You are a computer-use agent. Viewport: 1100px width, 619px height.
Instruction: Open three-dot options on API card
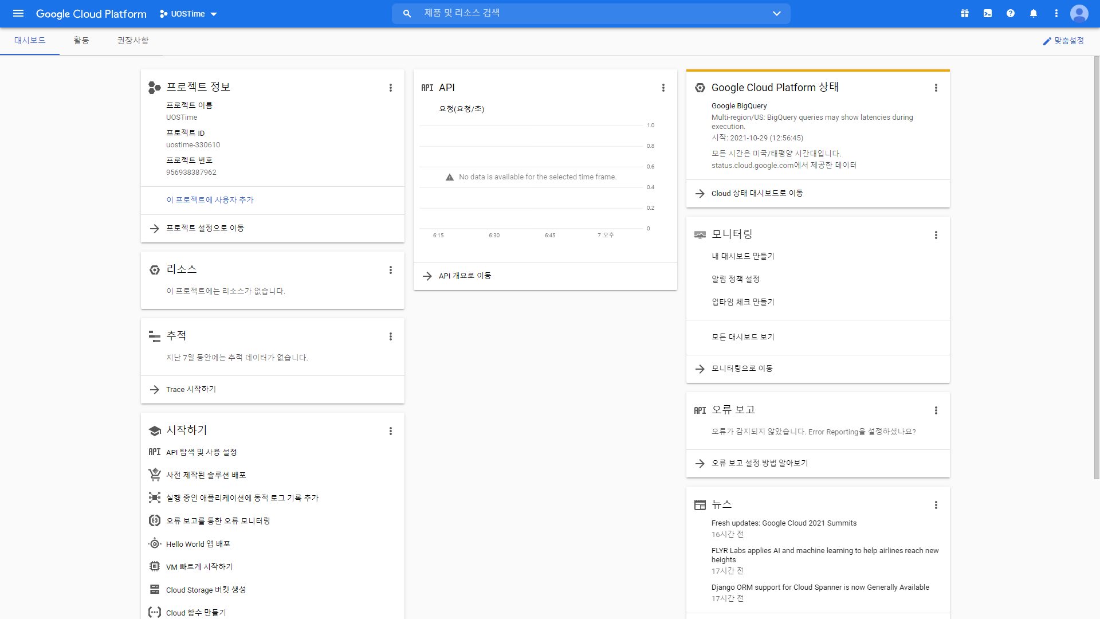tap(663, 88)
